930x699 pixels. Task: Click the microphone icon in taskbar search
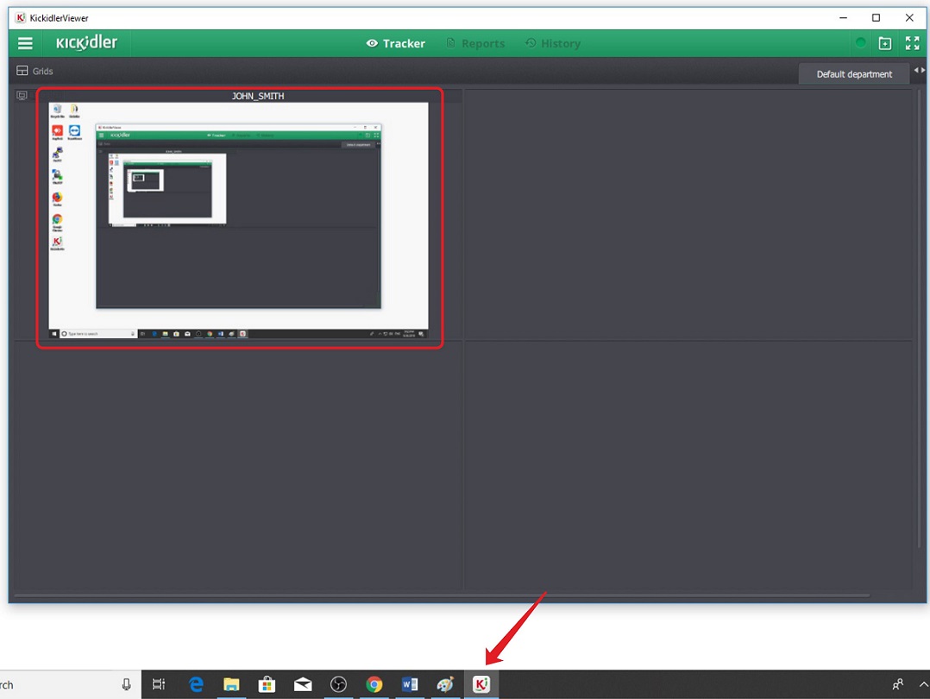(x=126, y=684)
